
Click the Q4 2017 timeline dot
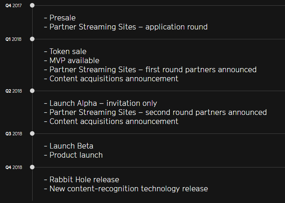coord(32,5)
